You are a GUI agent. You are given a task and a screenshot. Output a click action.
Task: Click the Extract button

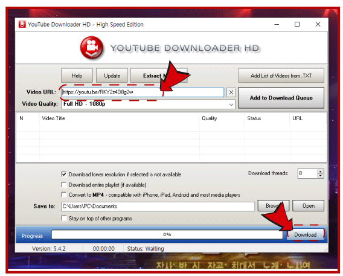[159, 75]
